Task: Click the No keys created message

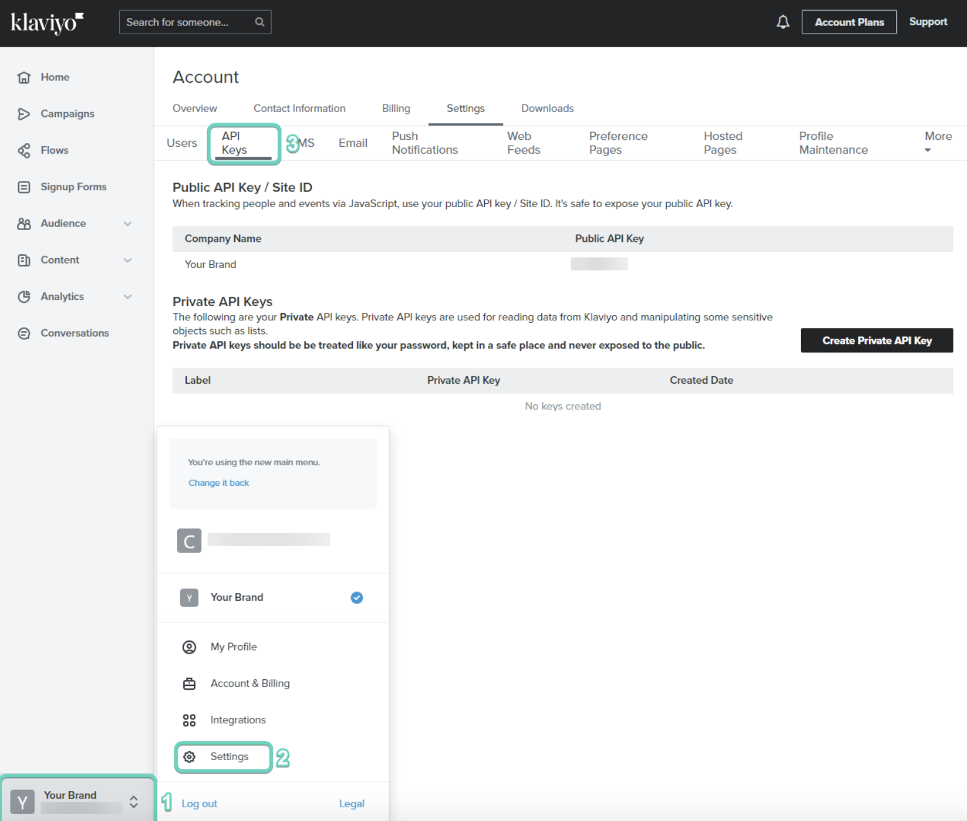Action: (563, 406)
